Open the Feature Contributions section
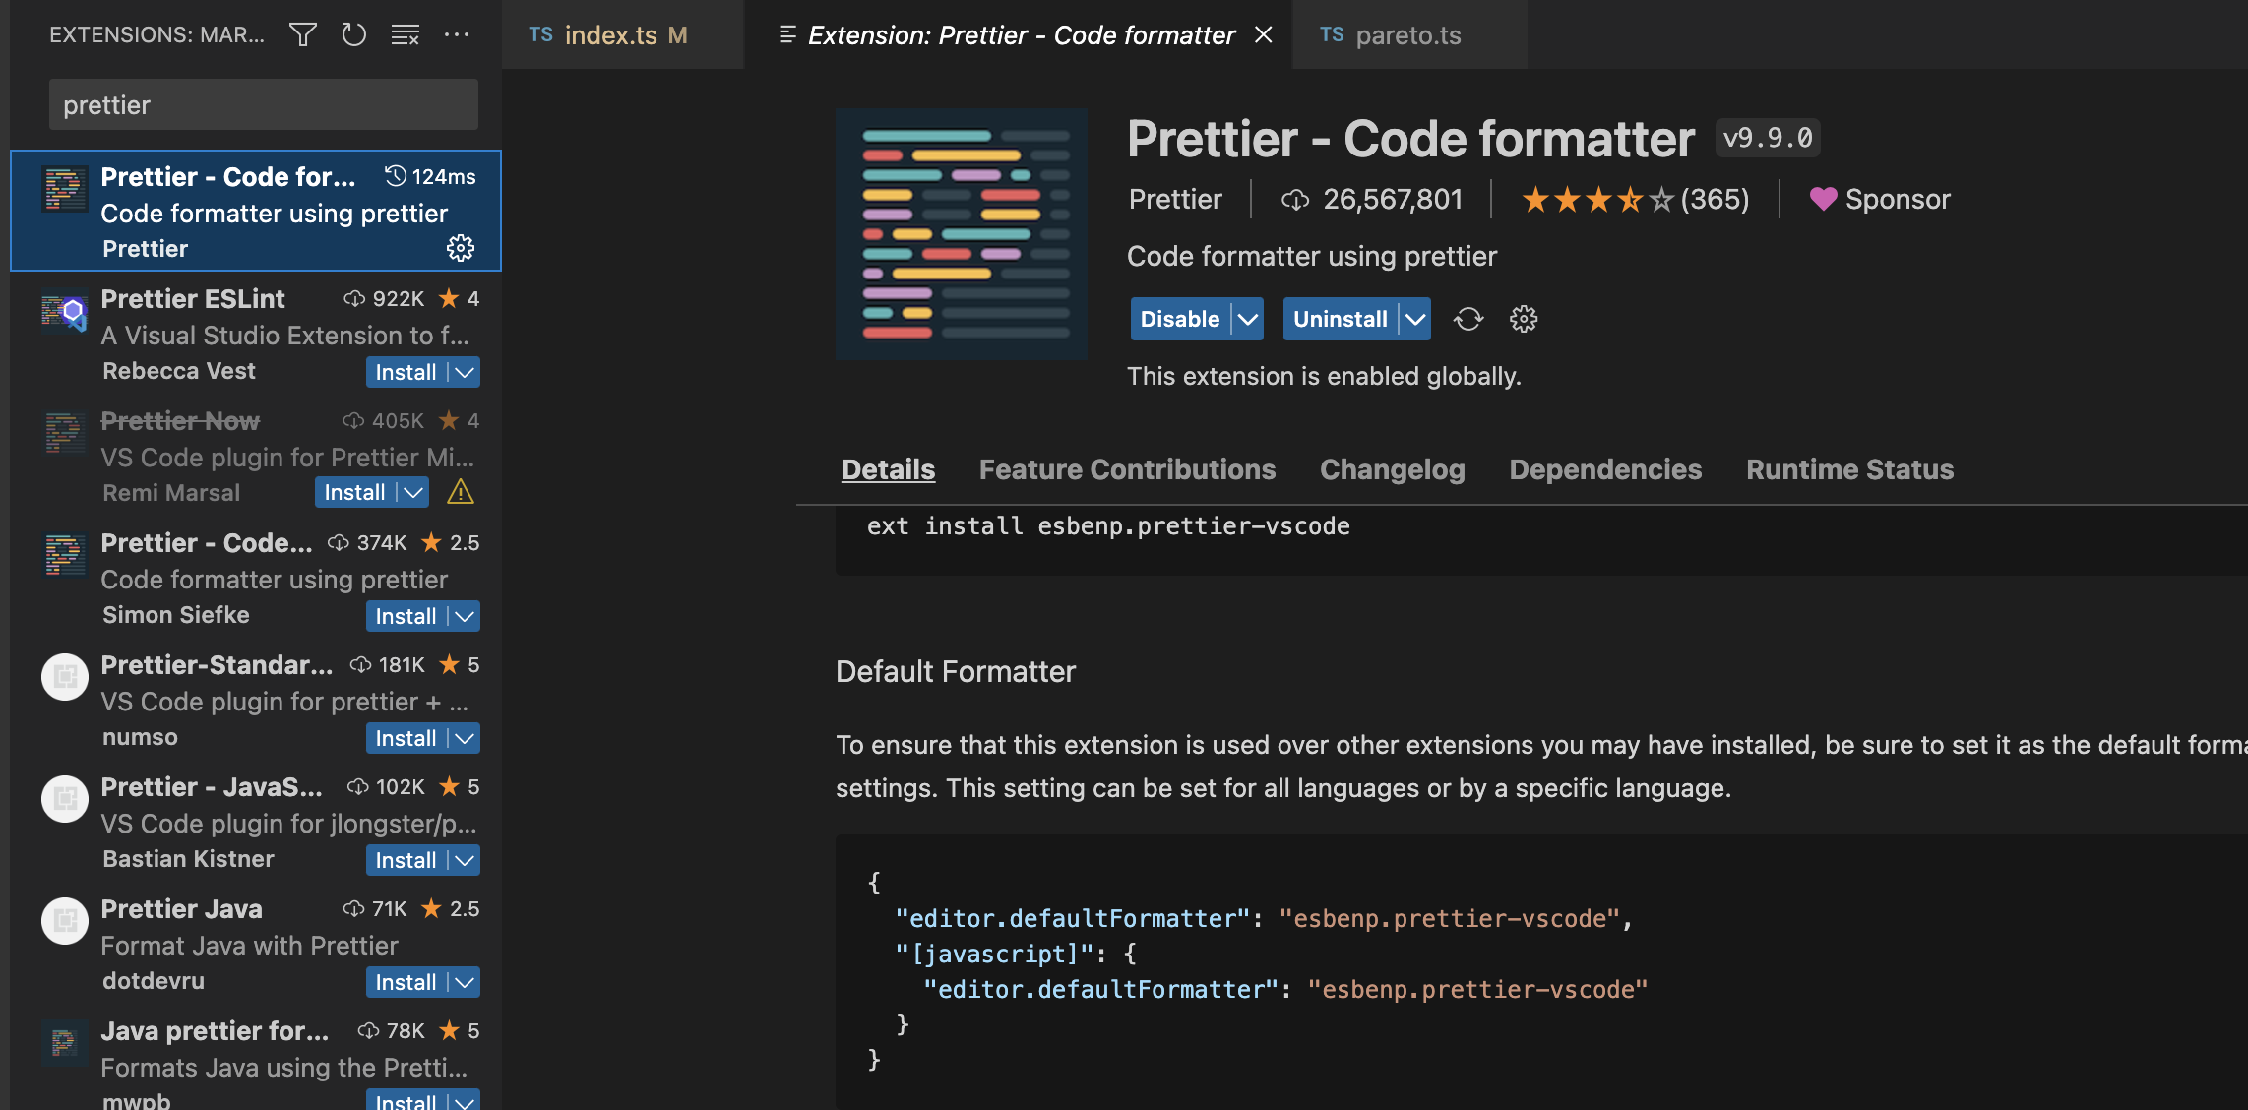Image resolution: width=2248 pixels, height=1110 pixels. pyautogui.click(x=1126, y=469)
